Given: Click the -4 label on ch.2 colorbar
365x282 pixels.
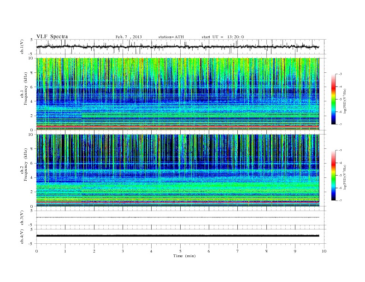Looking at the screenshot, I should click(x=340, y=163).
